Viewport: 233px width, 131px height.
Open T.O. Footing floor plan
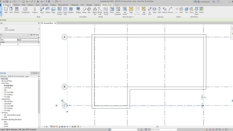pos(8,95)
